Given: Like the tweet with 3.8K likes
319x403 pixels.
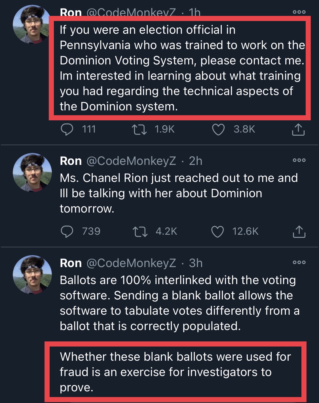Looking at the screenshot, I should tap(218, 130).
